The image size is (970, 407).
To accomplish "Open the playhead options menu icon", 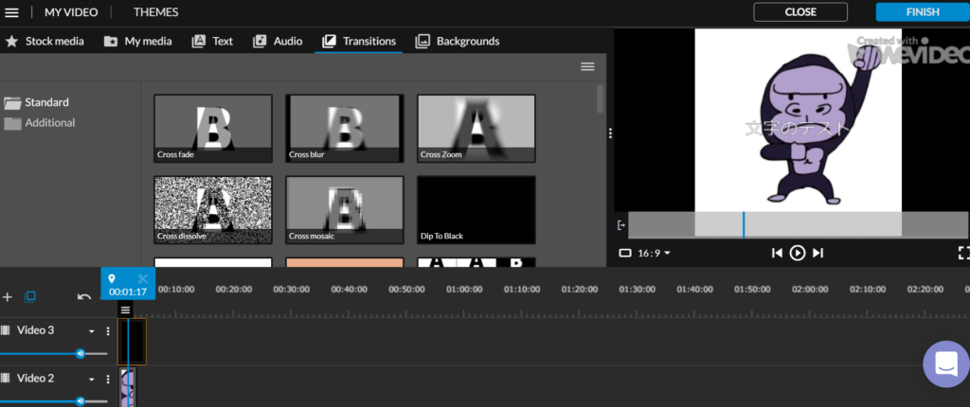I will pyautogui.click(x=126, y=310).
